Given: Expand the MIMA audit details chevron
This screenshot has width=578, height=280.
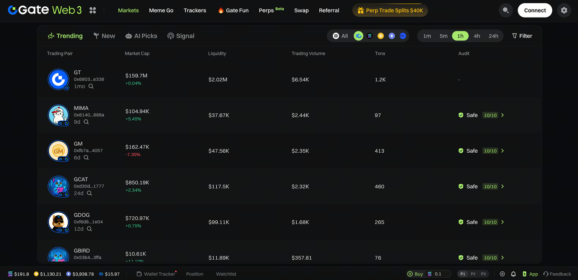Looking at the screenshot, I should (503, 115).
